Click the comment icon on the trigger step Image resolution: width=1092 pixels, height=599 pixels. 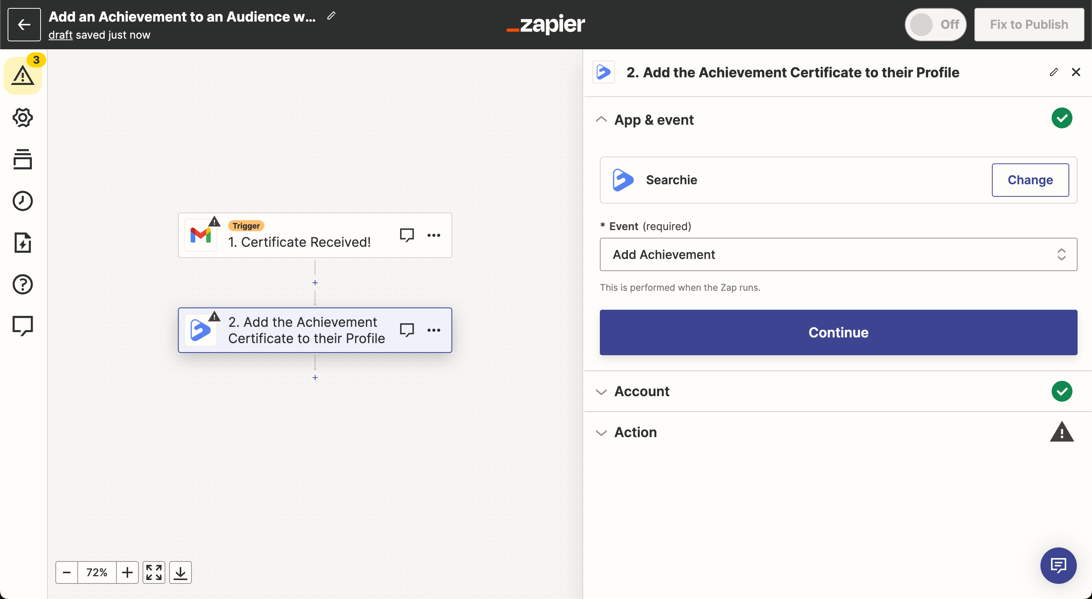click(406, 235)
